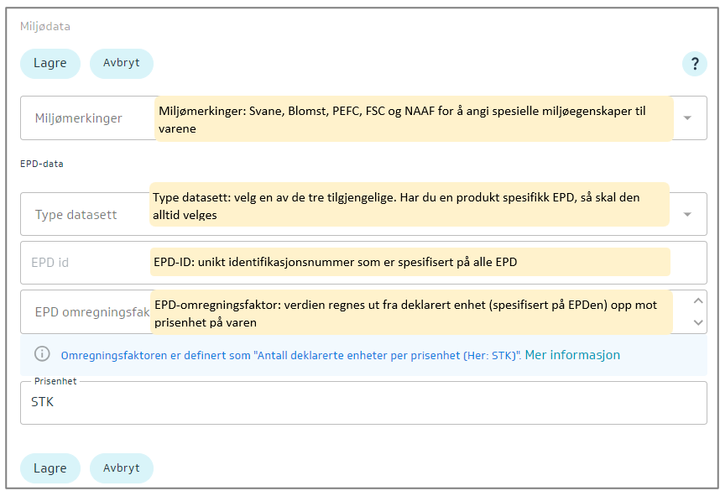Click the Miljømerkinger yellow tooltip note
This screenshot has height=491, width=720.
pos(414,118)
